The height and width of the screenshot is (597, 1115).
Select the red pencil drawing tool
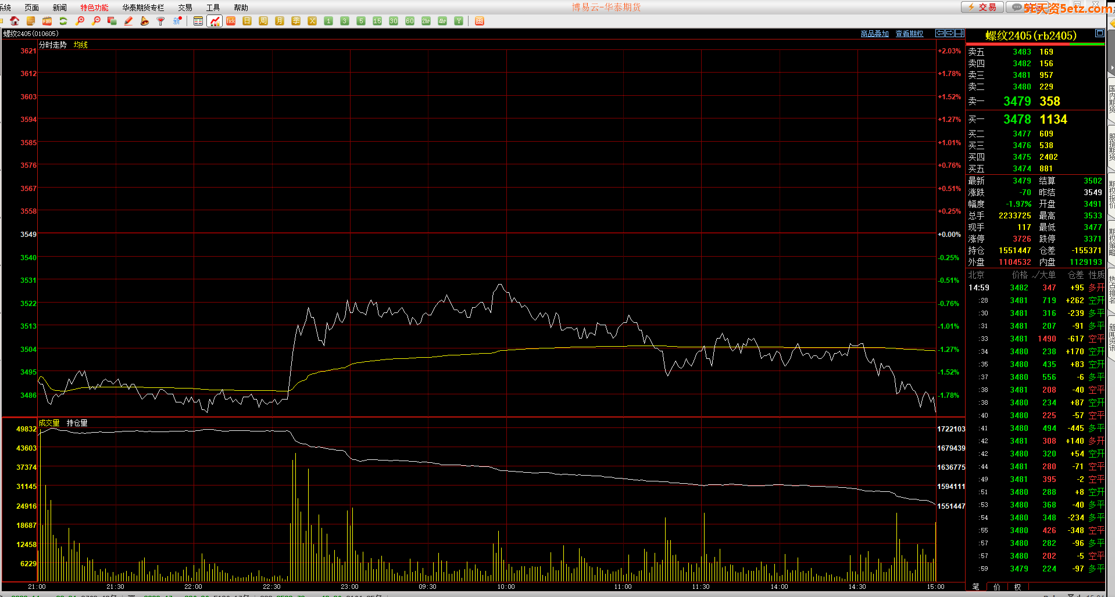click(x=128, y=21)
